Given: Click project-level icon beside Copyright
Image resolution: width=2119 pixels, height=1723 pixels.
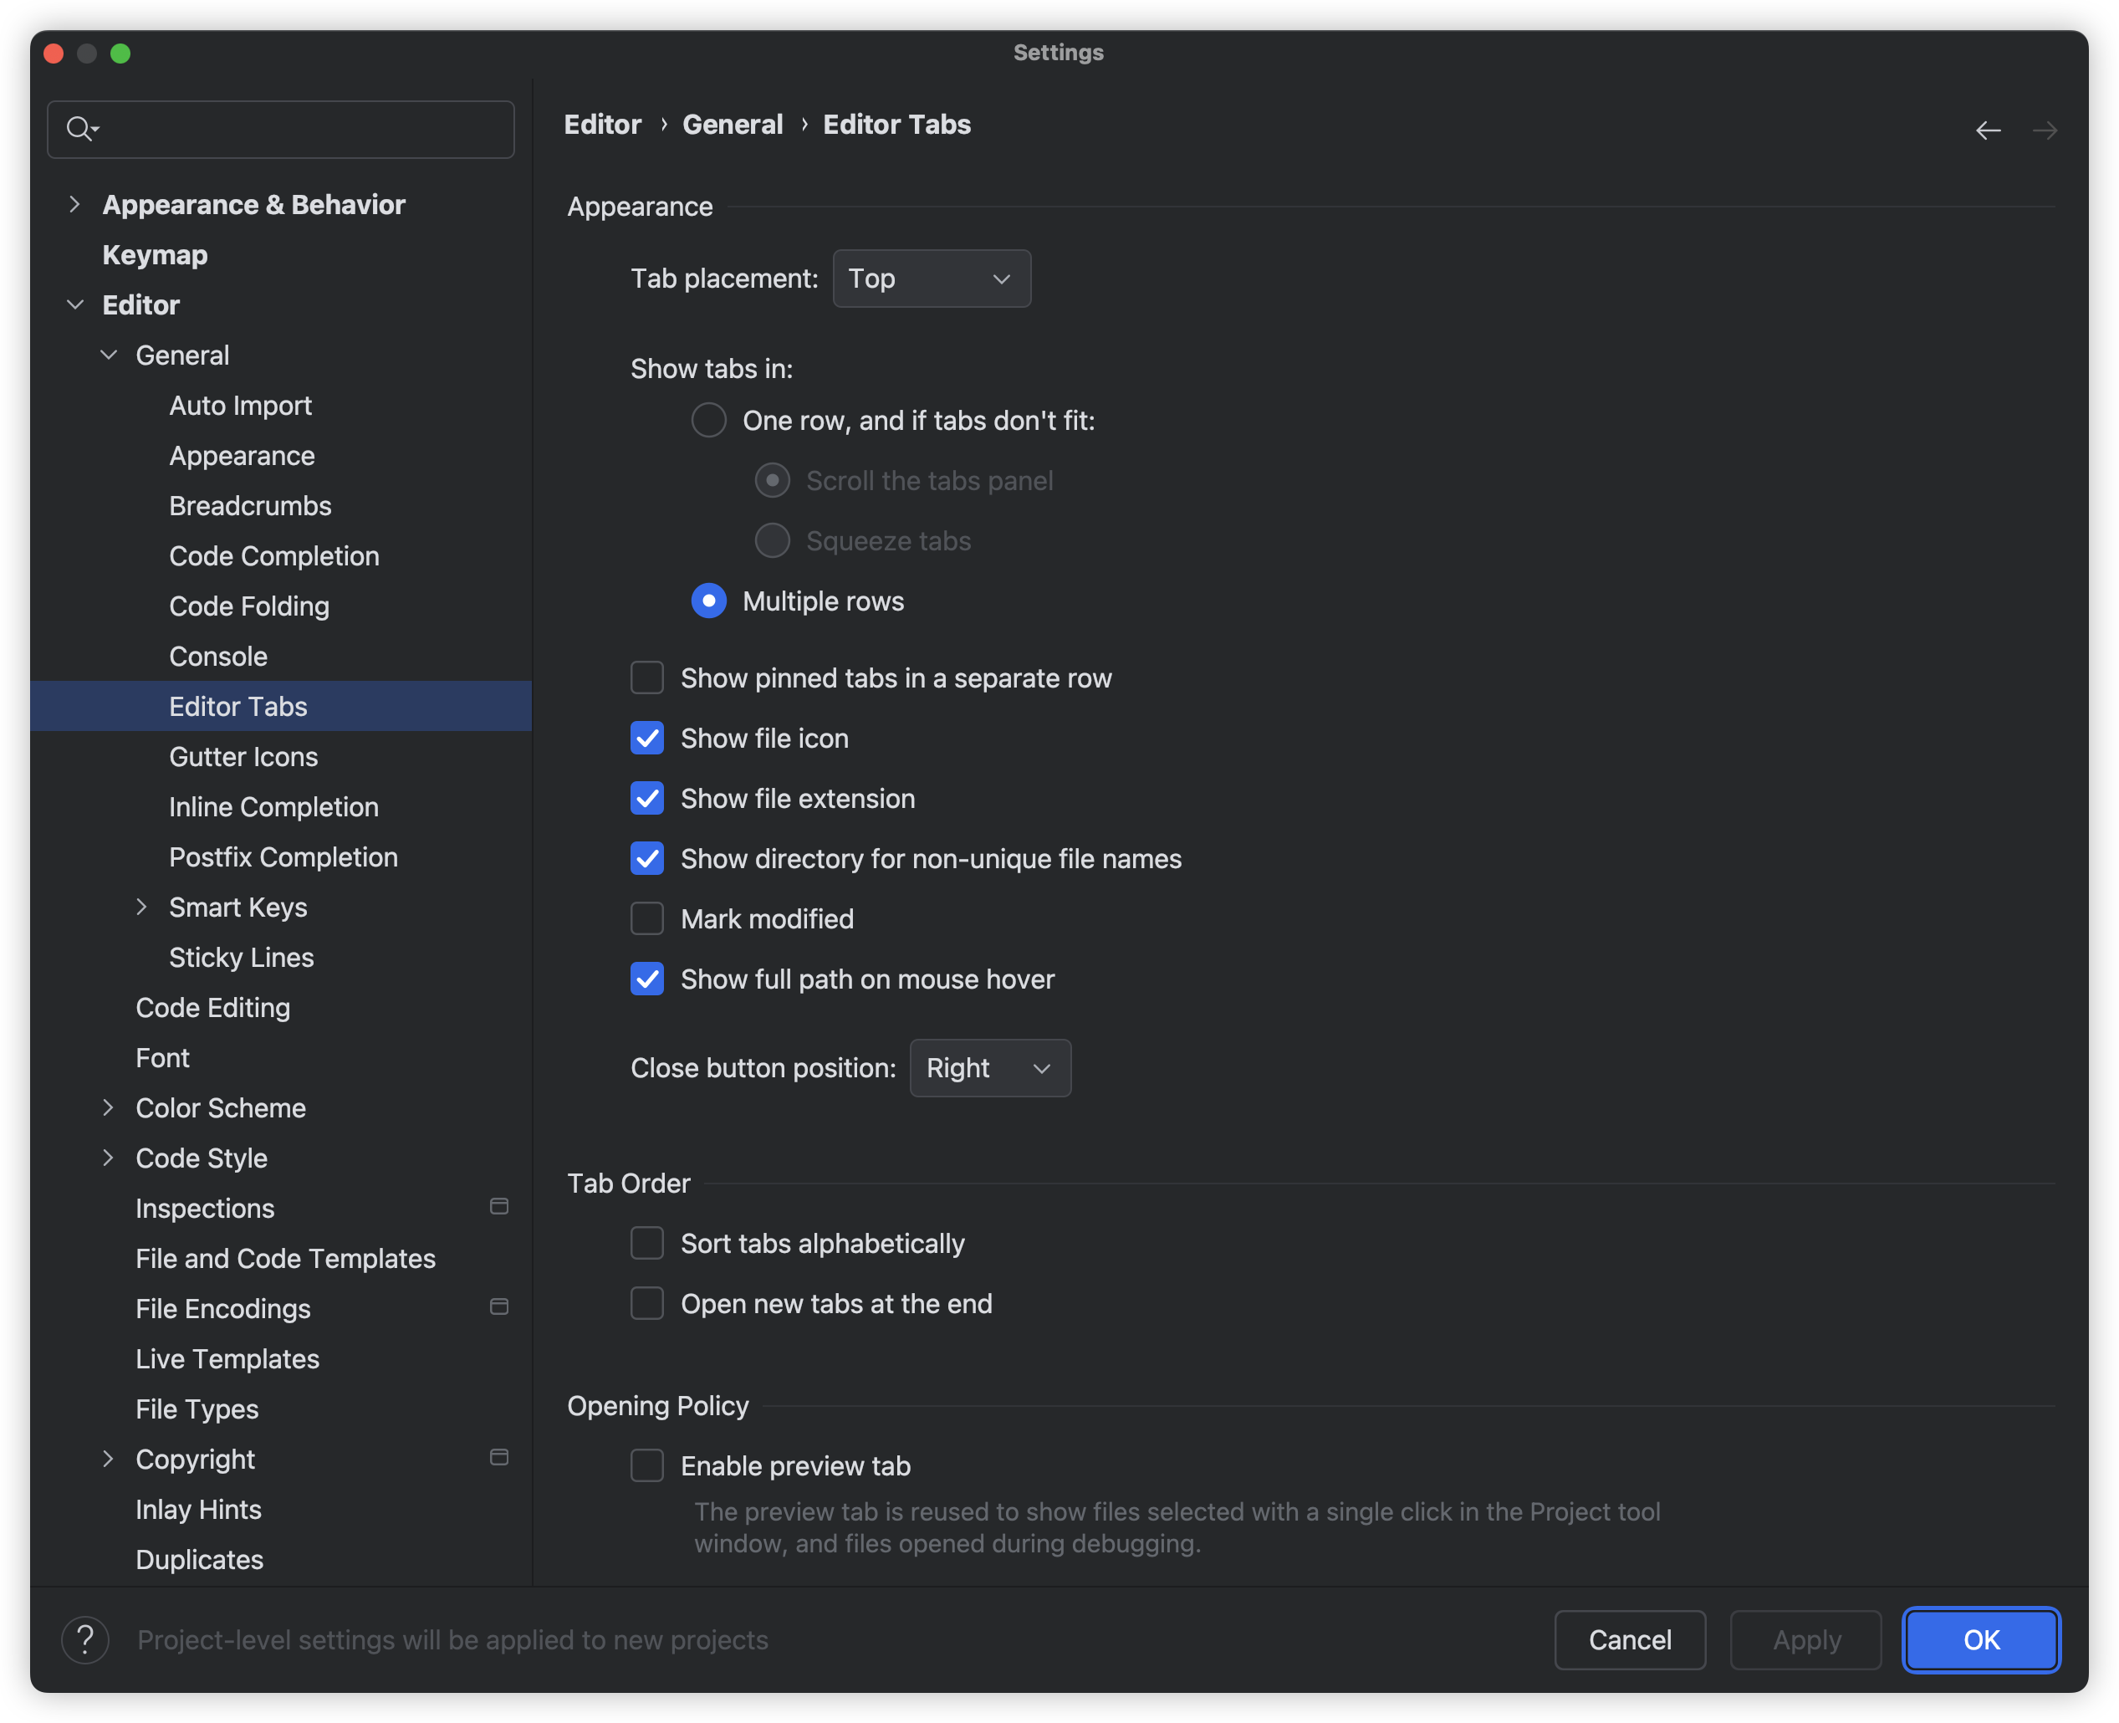Looking at the screenshot, I should coord(499,1457).
